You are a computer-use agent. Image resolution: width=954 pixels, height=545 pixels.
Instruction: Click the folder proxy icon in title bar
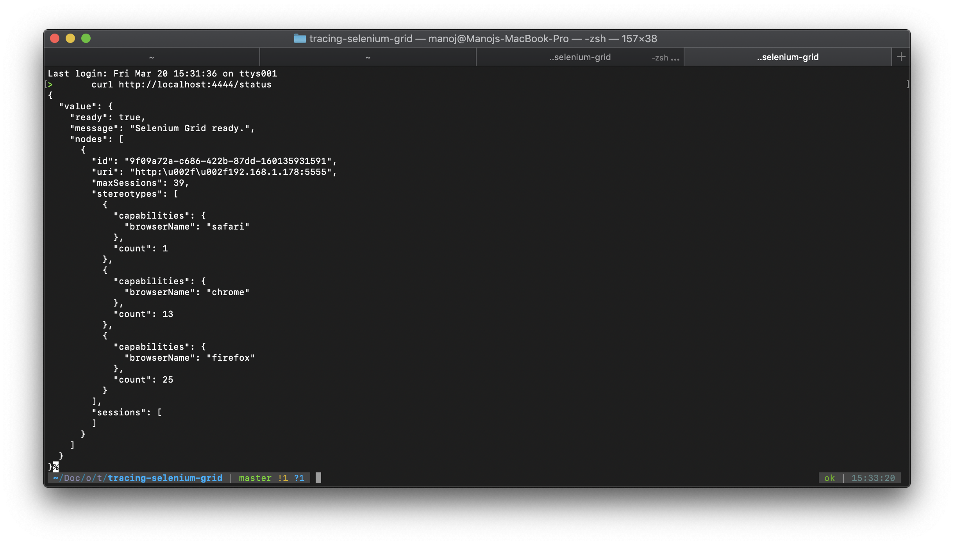(300, 38)
